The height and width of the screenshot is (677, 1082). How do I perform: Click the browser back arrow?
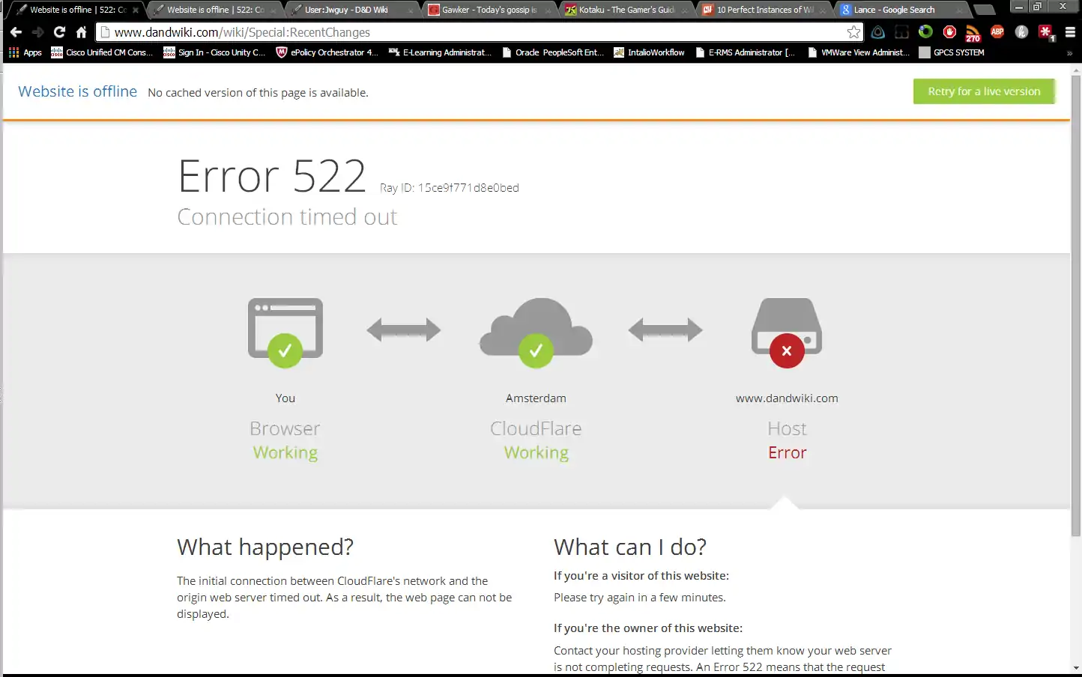(x=16, y=32)
